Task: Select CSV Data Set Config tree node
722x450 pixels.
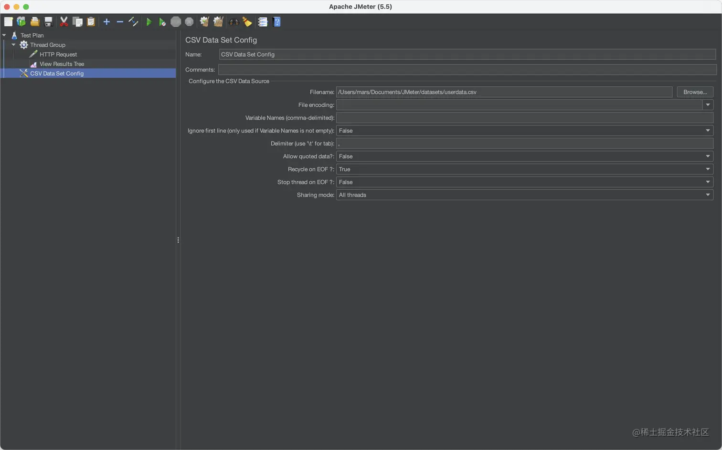Action: point(57,73)
